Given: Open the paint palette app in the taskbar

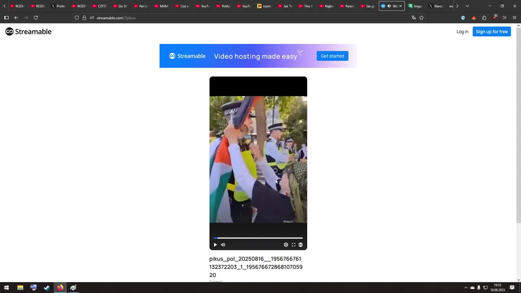Looking at the screenshot, I should [x=73, y=288].
